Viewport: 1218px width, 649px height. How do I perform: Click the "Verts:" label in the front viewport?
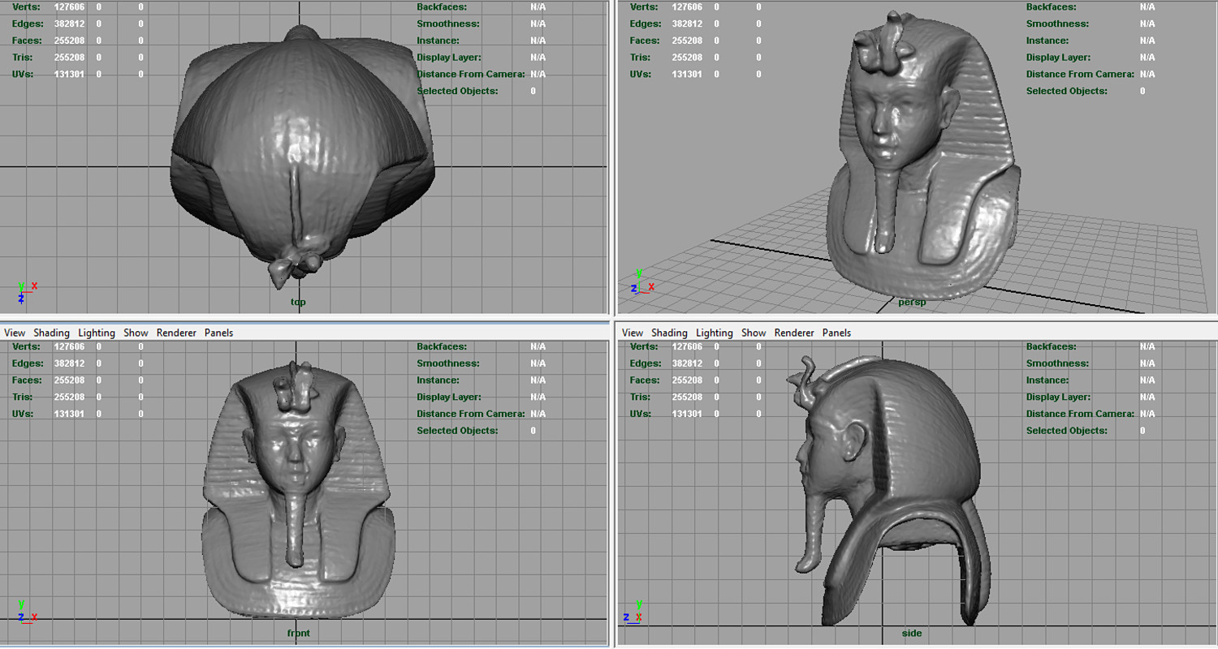[26, 346]
